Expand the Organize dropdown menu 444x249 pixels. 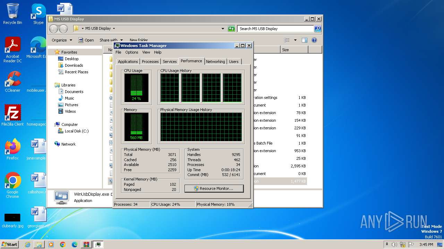[62, 40]
